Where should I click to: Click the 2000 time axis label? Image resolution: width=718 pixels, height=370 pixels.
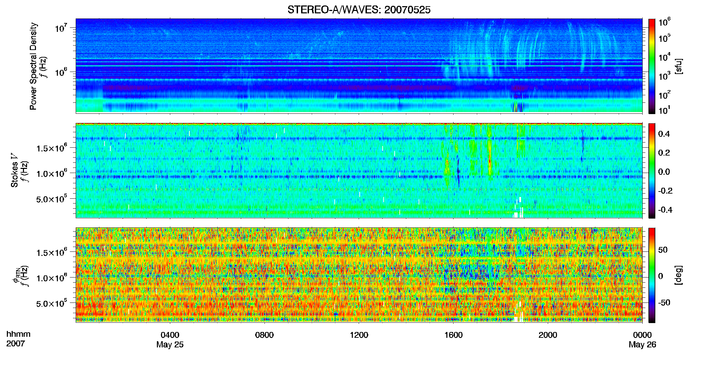click(548, 335)
